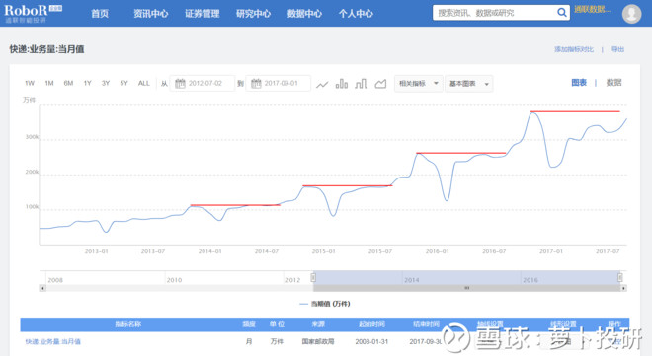Screen dimensions: 652x356
Task: Open the 数据中心 menu
Action: (x=304, y=14)
